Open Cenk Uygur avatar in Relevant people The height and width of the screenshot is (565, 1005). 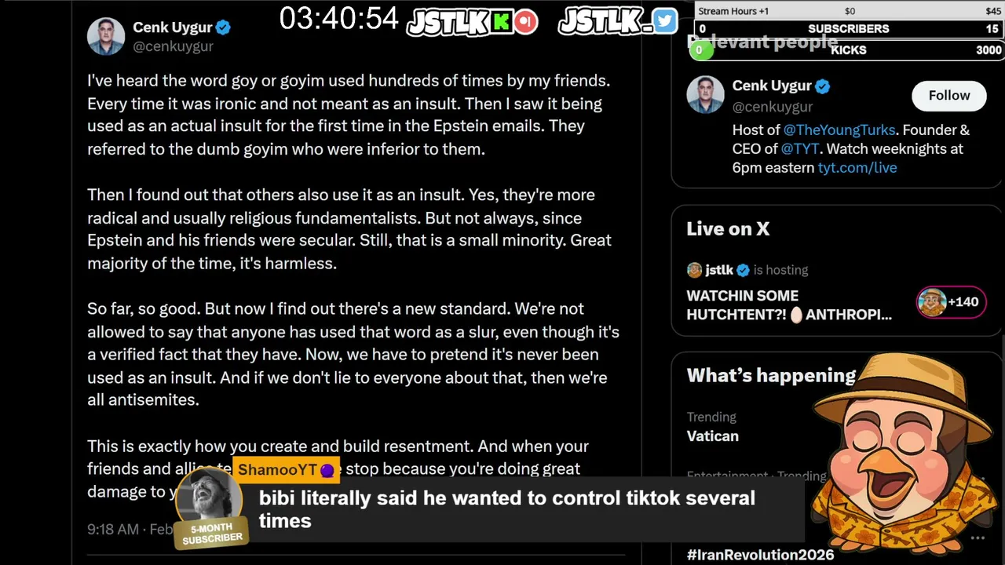[705, 95]
